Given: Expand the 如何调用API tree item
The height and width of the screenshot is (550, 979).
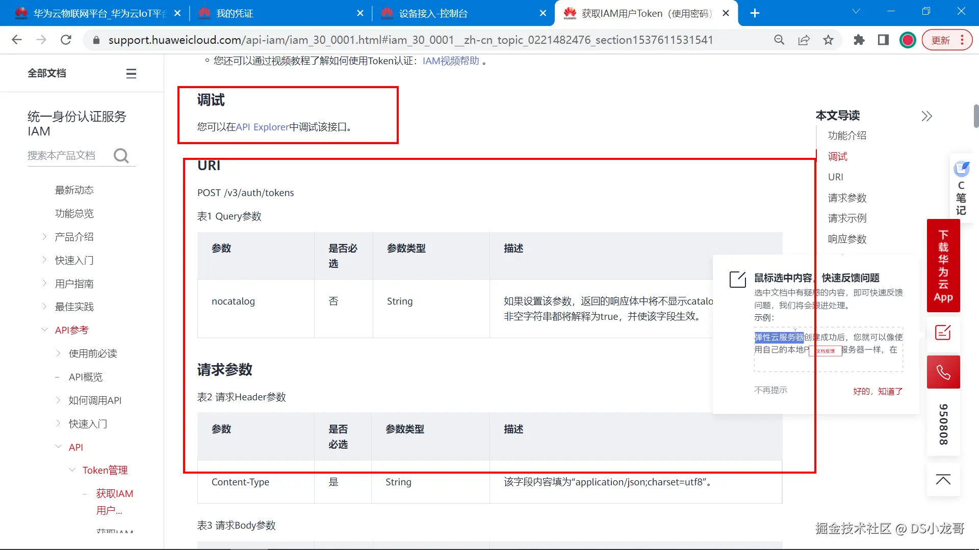Looking at the screenshot, I should click(58, 400).
